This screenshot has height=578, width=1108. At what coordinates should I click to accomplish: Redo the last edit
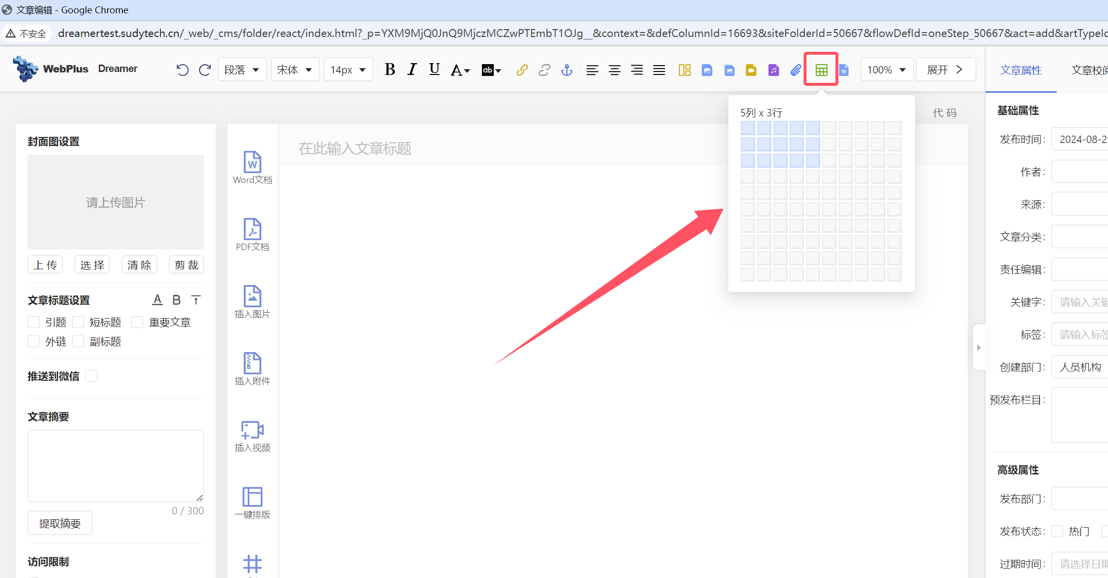(x=205, y=70)
